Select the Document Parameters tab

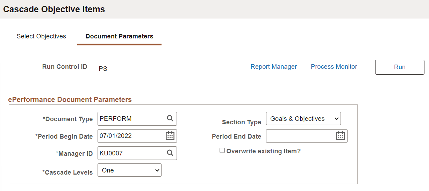click(119, 36)
